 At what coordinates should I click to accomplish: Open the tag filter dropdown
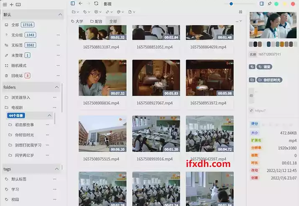(87, 12)
